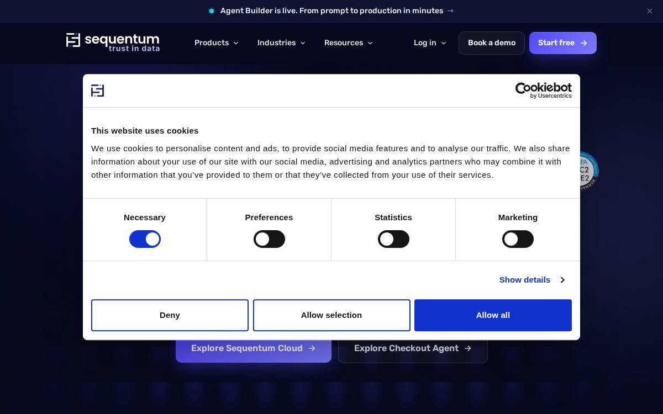The height and width of the screenshot is (414, 663).
Task: Open the Agent Builder is live announcement
Action: [x=331, y=11]
